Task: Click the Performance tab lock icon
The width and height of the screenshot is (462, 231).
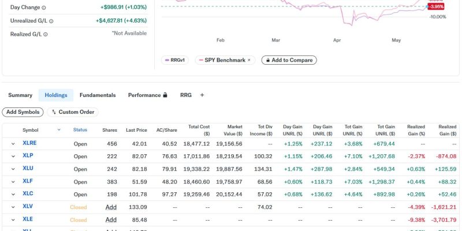Action: [x=165, y=95]
